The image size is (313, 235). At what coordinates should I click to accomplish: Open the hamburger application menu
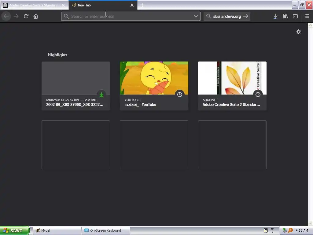coord(307,16)
